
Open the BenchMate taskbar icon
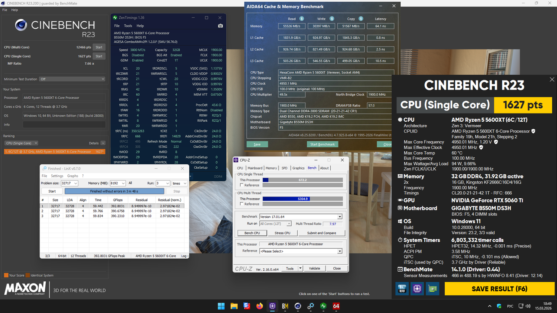[285, 306]
